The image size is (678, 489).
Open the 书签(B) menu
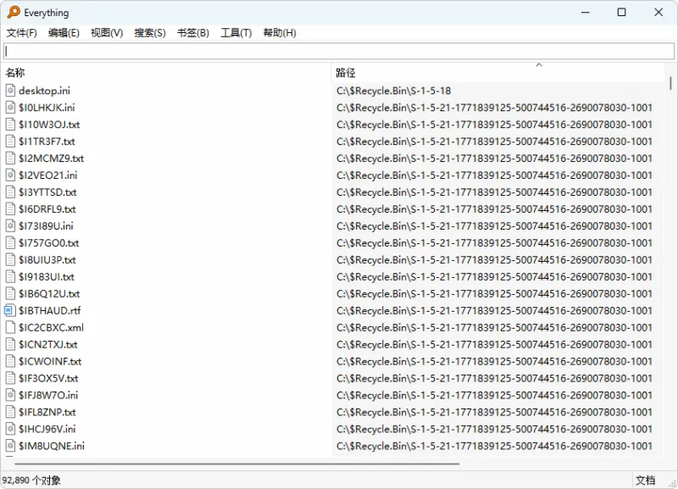point(193,33)
